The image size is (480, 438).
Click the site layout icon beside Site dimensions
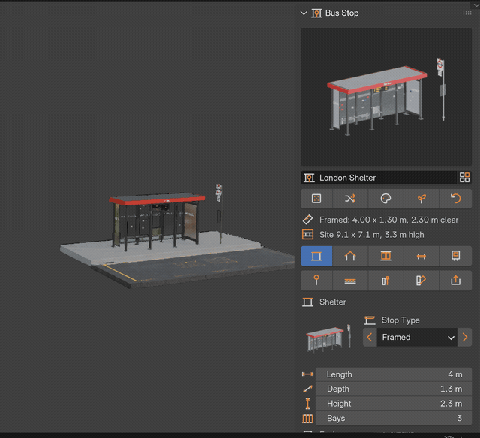tap(307, 235)
